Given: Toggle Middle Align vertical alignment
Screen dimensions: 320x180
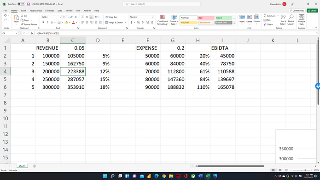Looking at the screenshot, I should (x=87, y=17).
